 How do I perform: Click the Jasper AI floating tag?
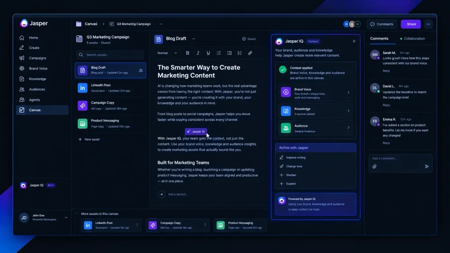click(196, 131)
